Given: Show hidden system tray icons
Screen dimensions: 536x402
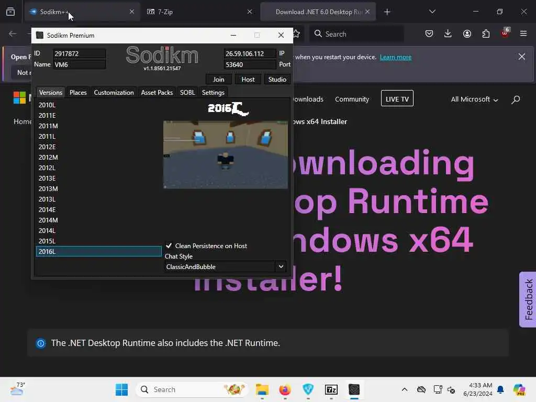Looking at the screenshot, I should click(405, 389).
